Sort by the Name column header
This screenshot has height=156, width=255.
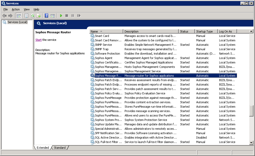tap(106, 31)
